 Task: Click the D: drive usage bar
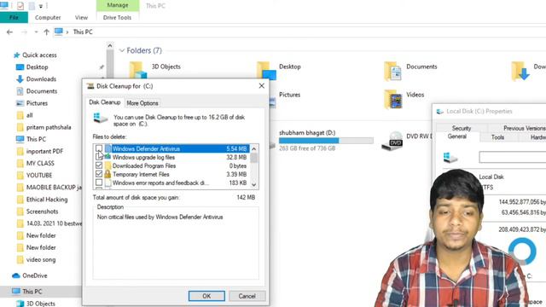pyautogui.click(x=326, y=141)
